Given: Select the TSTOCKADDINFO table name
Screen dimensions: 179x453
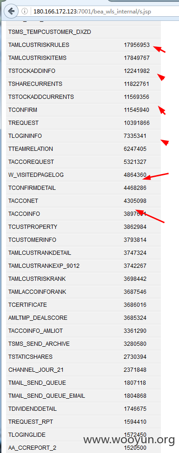Looking at the screenshot, I should coord(32,71).
